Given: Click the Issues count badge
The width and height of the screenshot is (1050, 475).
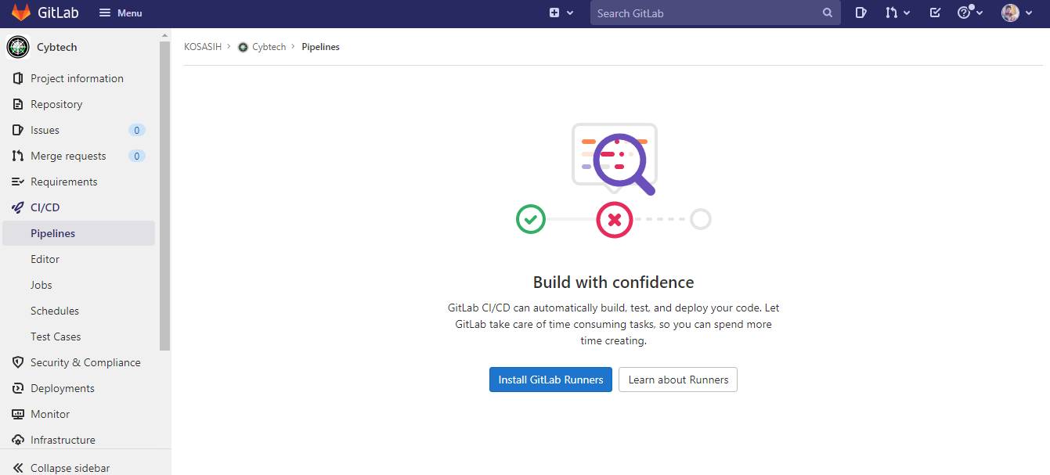Looking at the screenshot, I should tap(137, 130).
